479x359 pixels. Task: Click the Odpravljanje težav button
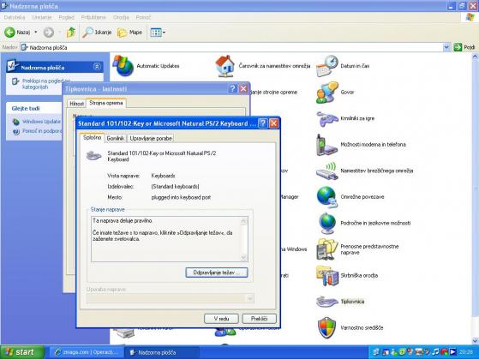pyautogui.click(x=217, y=272)
